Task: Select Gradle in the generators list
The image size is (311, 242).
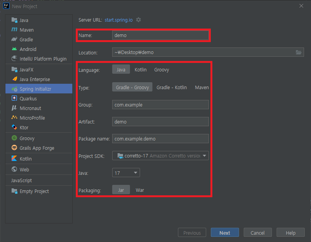Action: coord(39,39)
